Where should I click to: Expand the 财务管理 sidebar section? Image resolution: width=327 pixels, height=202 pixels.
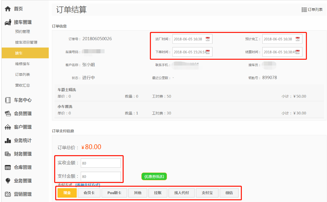pyautogui.click(x=22, y=154)
